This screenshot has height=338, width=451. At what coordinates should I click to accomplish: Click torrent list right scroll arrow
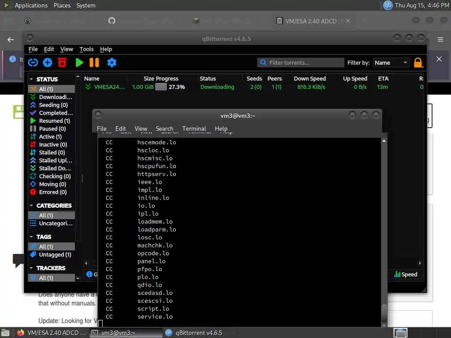coord(420,263)
